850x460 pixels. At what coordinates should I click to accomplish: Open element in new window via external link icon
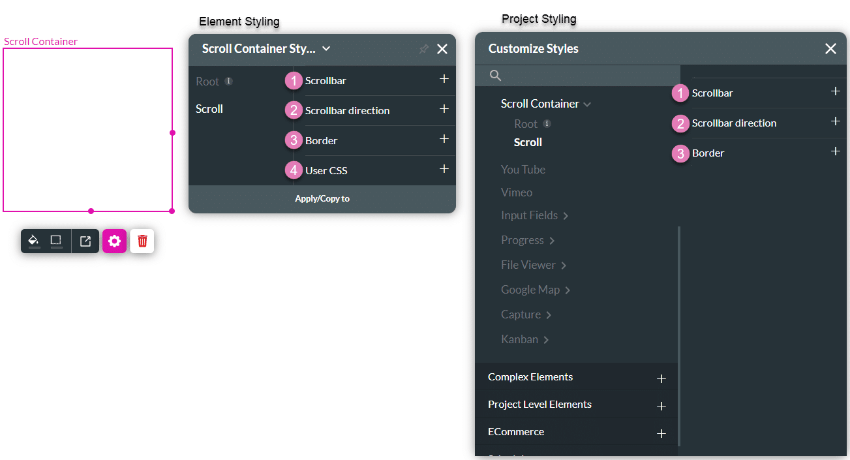[x=85, y=241]
